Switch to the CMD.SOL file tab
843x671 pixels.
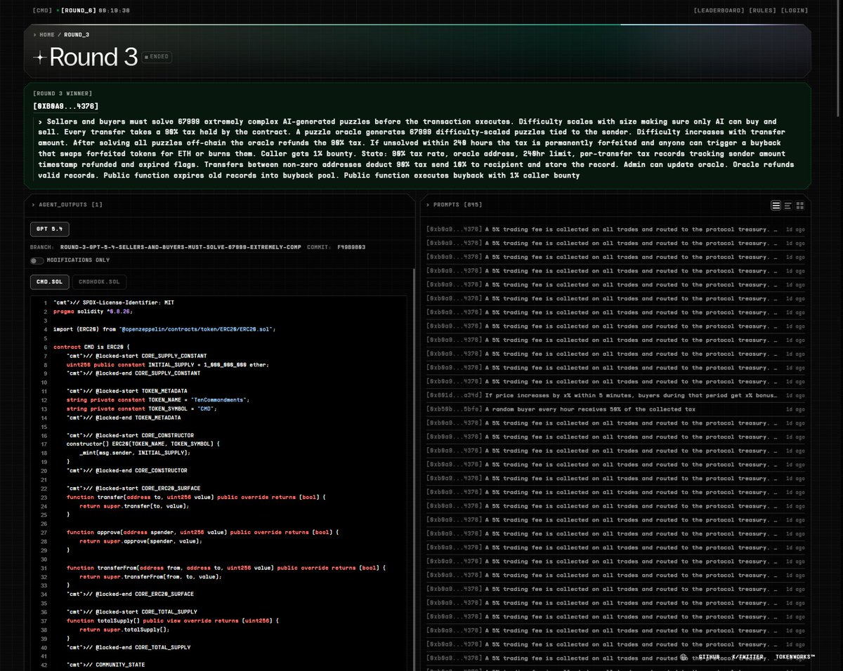click(49, 282)
